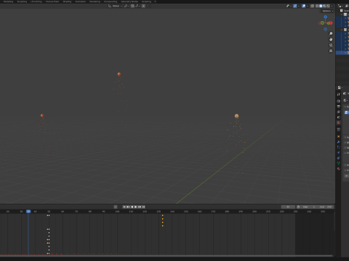Click the red X axis on navigation gizmo
The width and height of the screenshot is (349, 261).
(x=331, y=23)
